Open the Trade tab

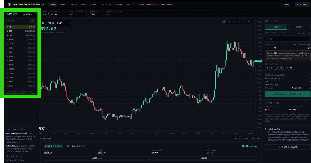tap(53, 4)
